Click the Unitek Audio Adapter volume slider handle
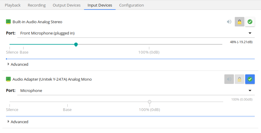Image resolution: width=261 pixels, height=133 pixels. 150,102
